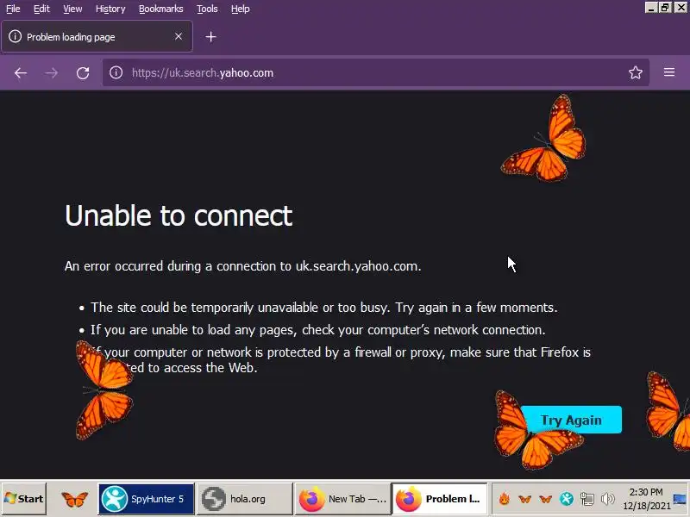
Task: Open the File menu
Action: click(13, 9)
